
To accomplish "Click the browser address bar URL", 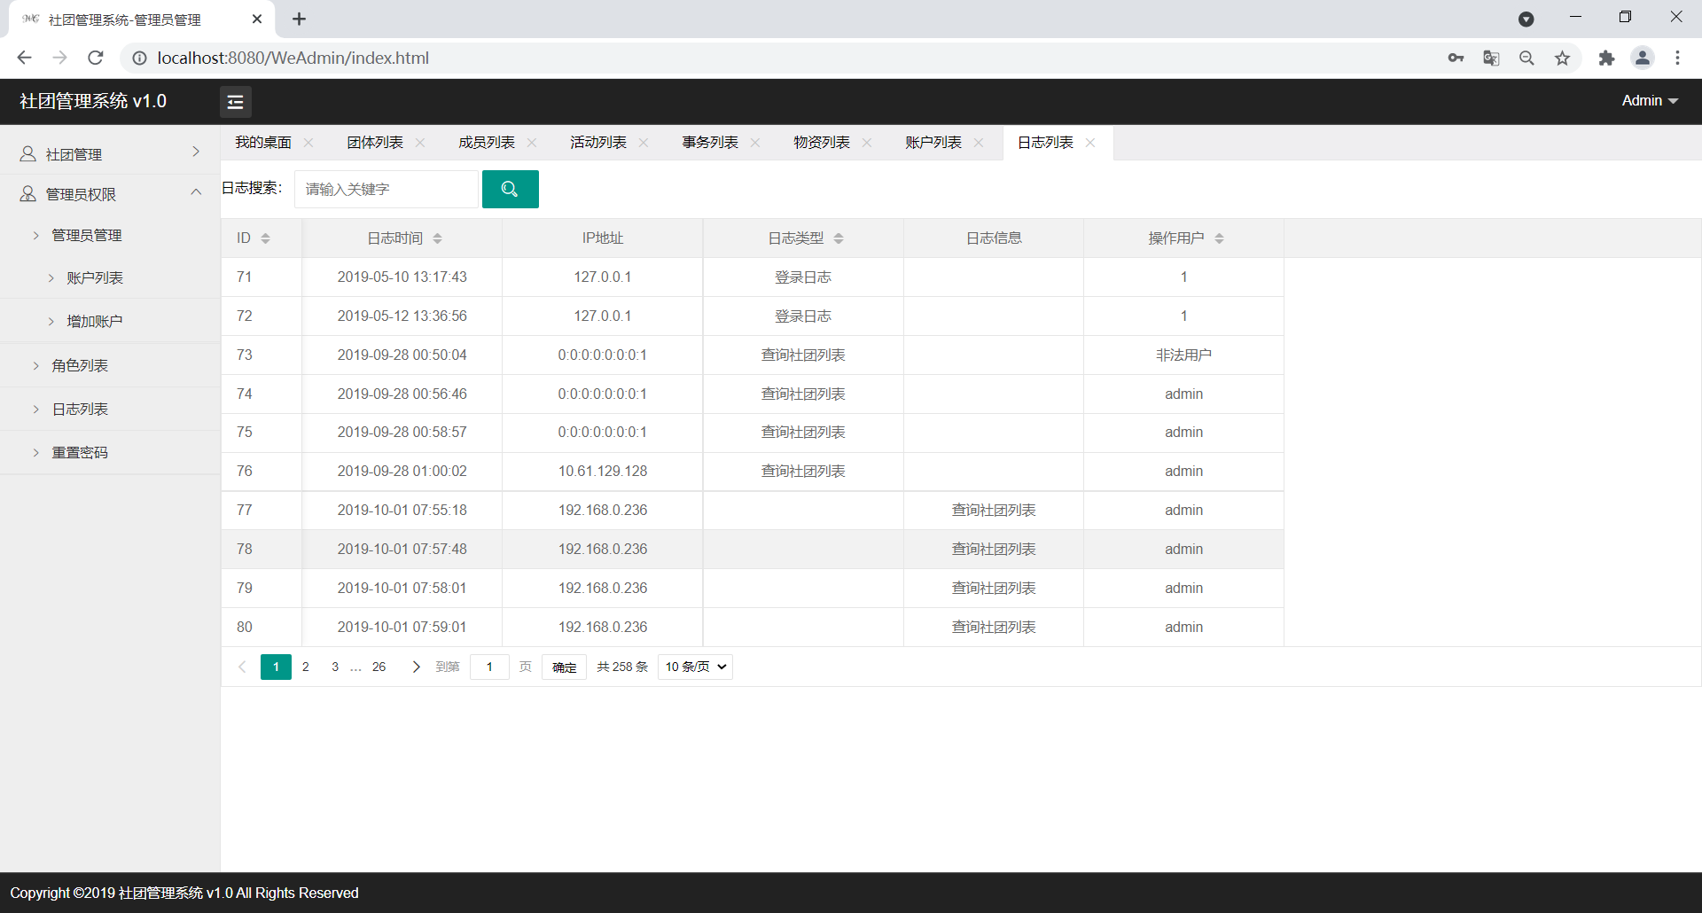I will [293, 58].
